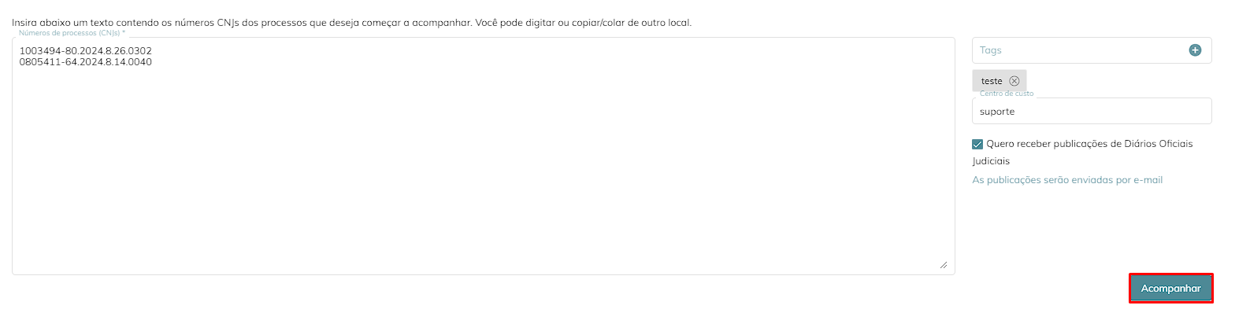
Task: Add a tag with the plus icon
Action: click(1195, 50)
